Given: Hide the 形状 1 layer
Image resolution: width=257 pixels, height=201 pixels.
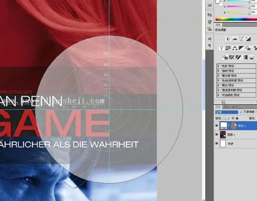Looking at the screenshot, I should pyautogui.click(x=217, y=126).
